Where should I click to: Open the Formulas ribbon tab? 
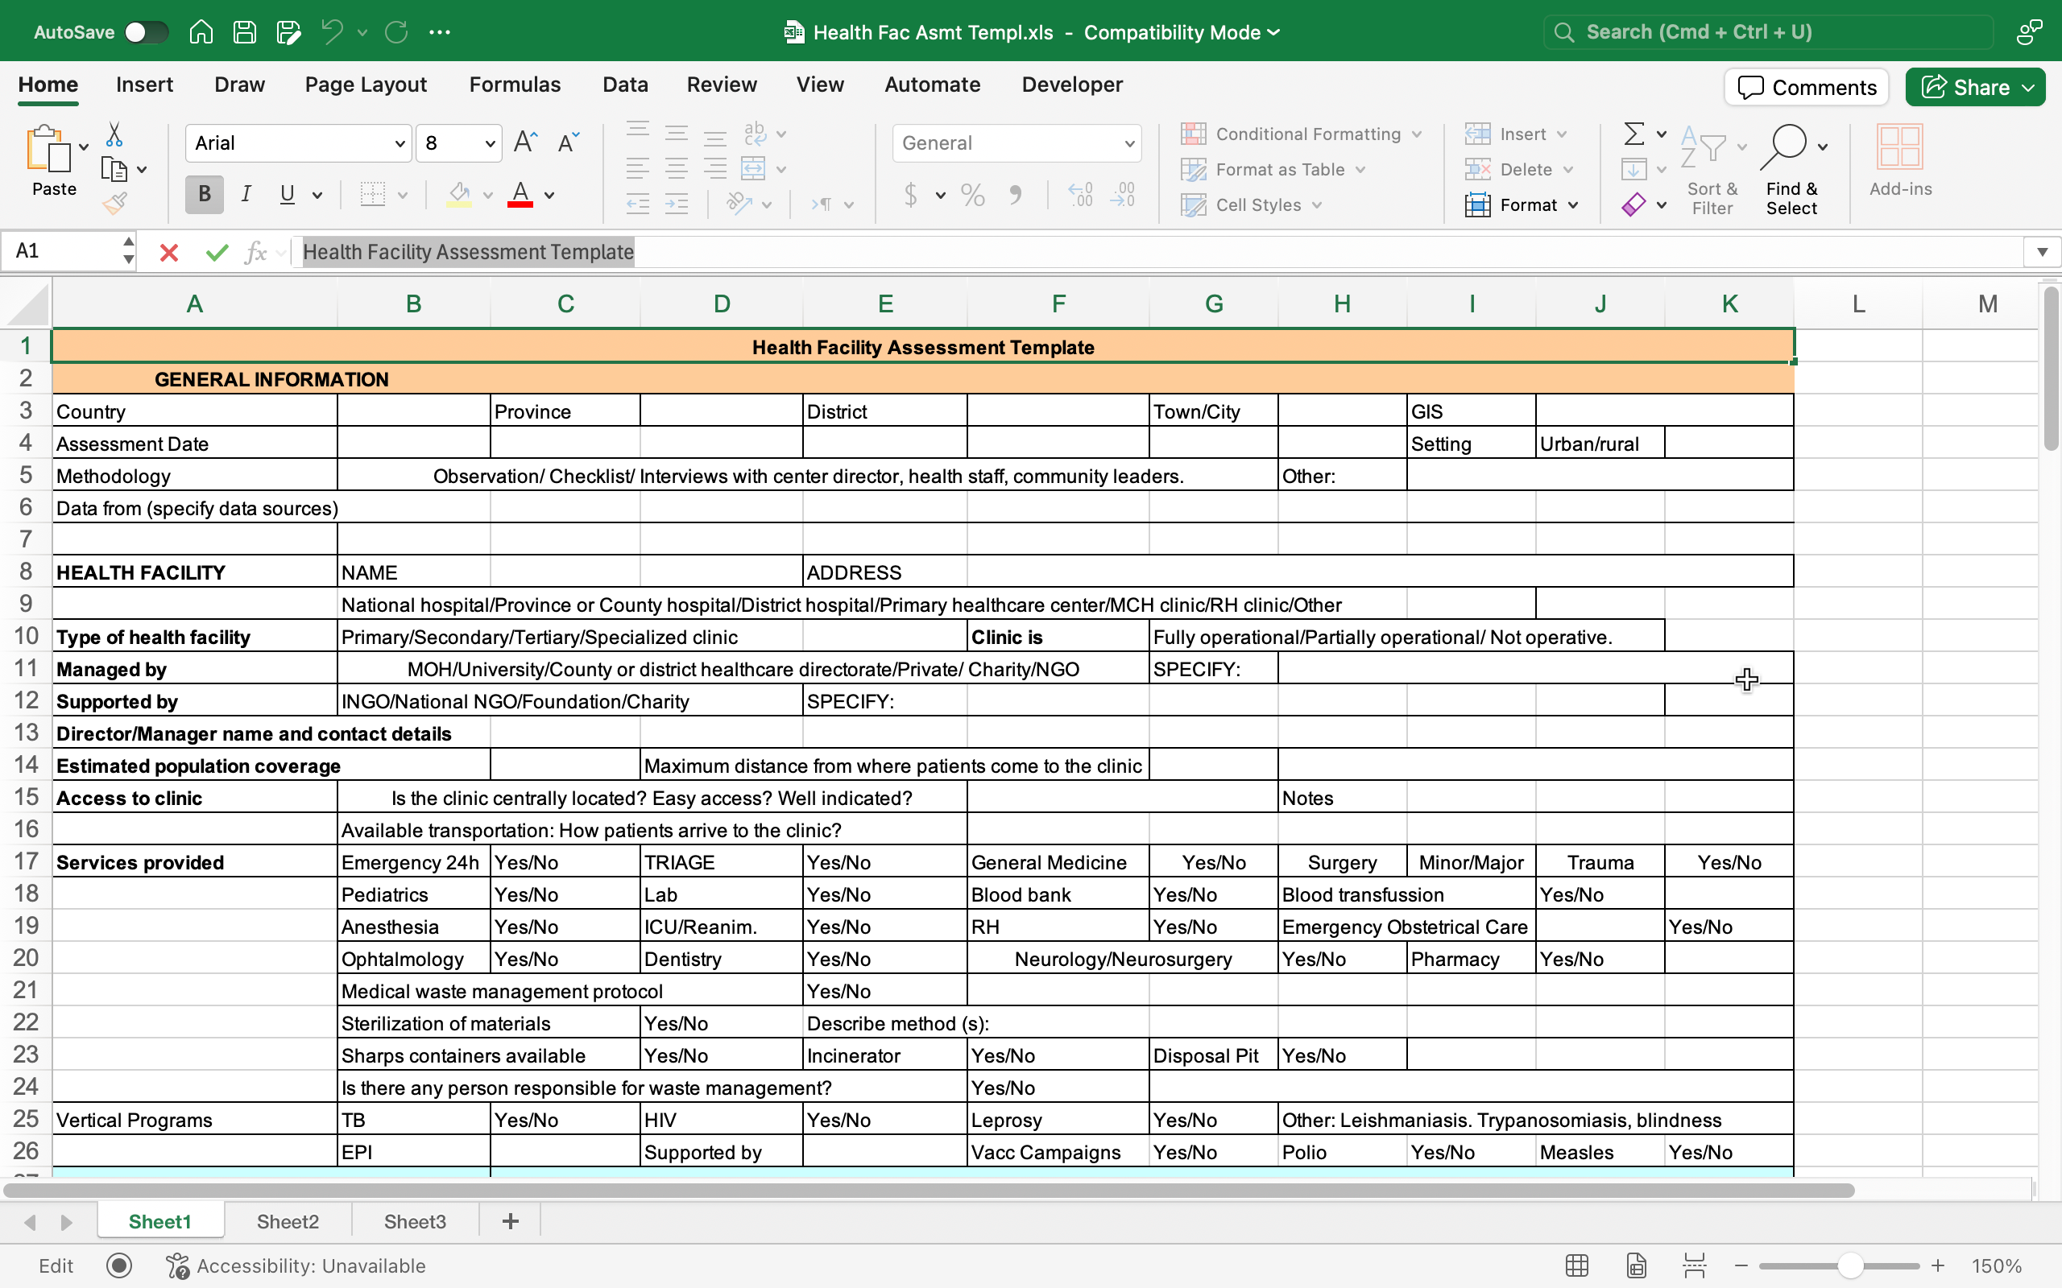click(x=515, y=85)
